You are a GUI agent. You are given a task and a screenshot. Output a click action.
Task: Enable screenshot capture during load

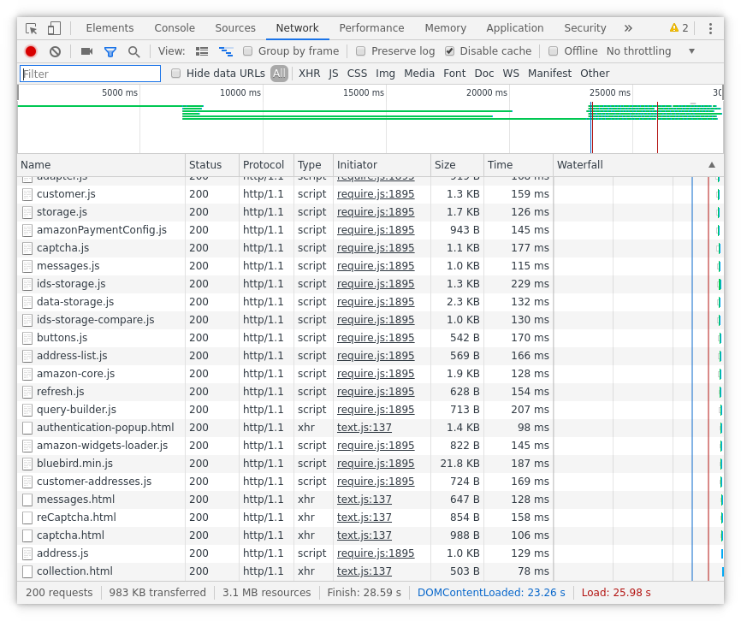86,50
